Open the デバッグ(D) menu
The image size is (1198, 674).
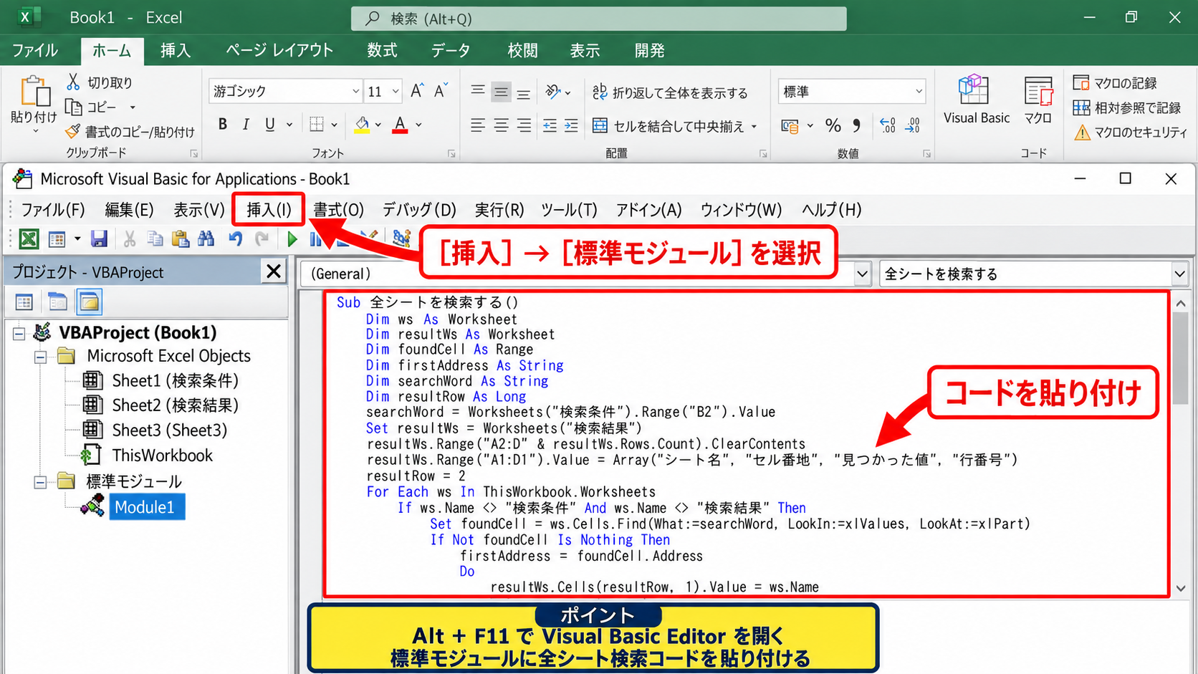[x=419, y=210]
